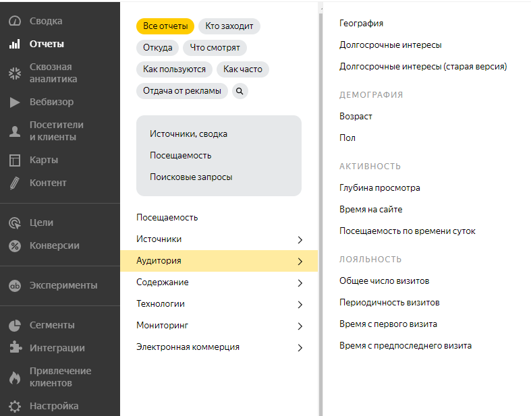Screen dimensions: 531x416
Task: Click the Сводка gauge icon in sidebar
Action: 14,21
